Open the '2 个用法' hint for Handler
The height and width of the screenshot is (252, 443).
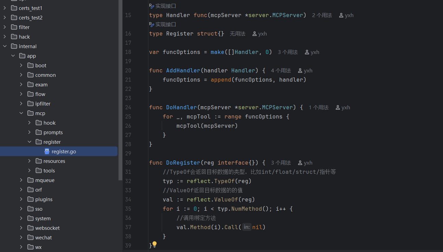[322, 15]
